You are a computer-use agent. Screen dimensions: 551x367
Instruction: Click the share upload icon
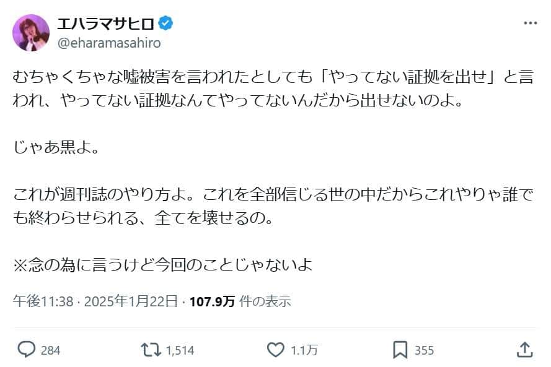[523, 350]
